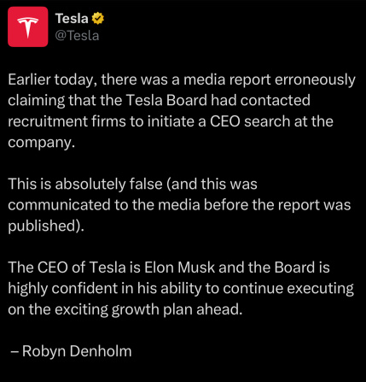Click the @Tesla account handle
Screen dimensions: 366x382
coord(77,36)
